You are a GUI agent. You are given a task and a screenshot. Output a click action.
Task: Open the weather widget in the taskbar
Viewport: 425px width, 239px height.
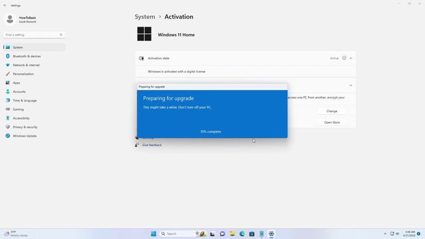[16, 234]
